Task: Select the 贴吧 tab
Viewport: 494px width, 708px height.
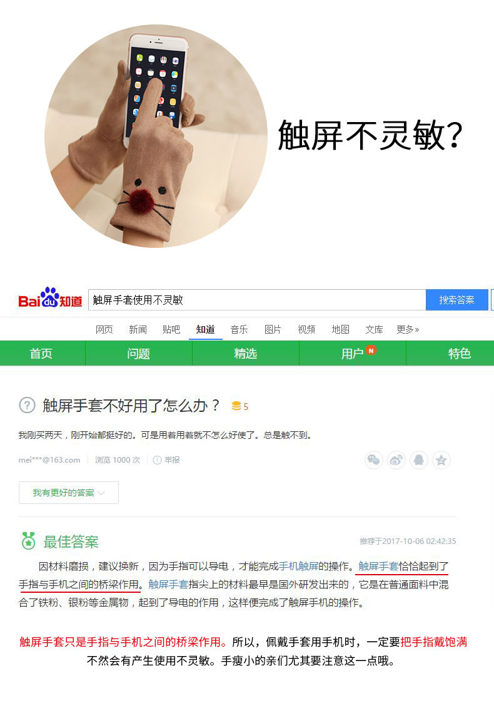Action: (171, 330)
